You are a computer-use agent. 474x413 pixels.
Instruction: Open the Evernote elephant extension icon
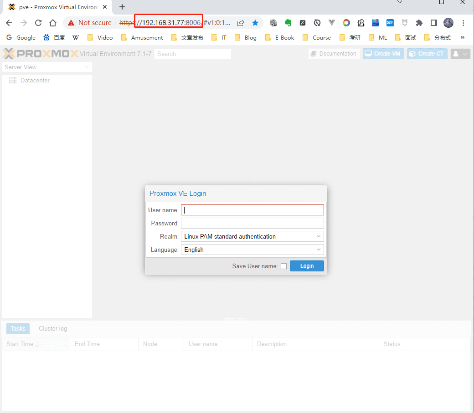coord(288,23)
